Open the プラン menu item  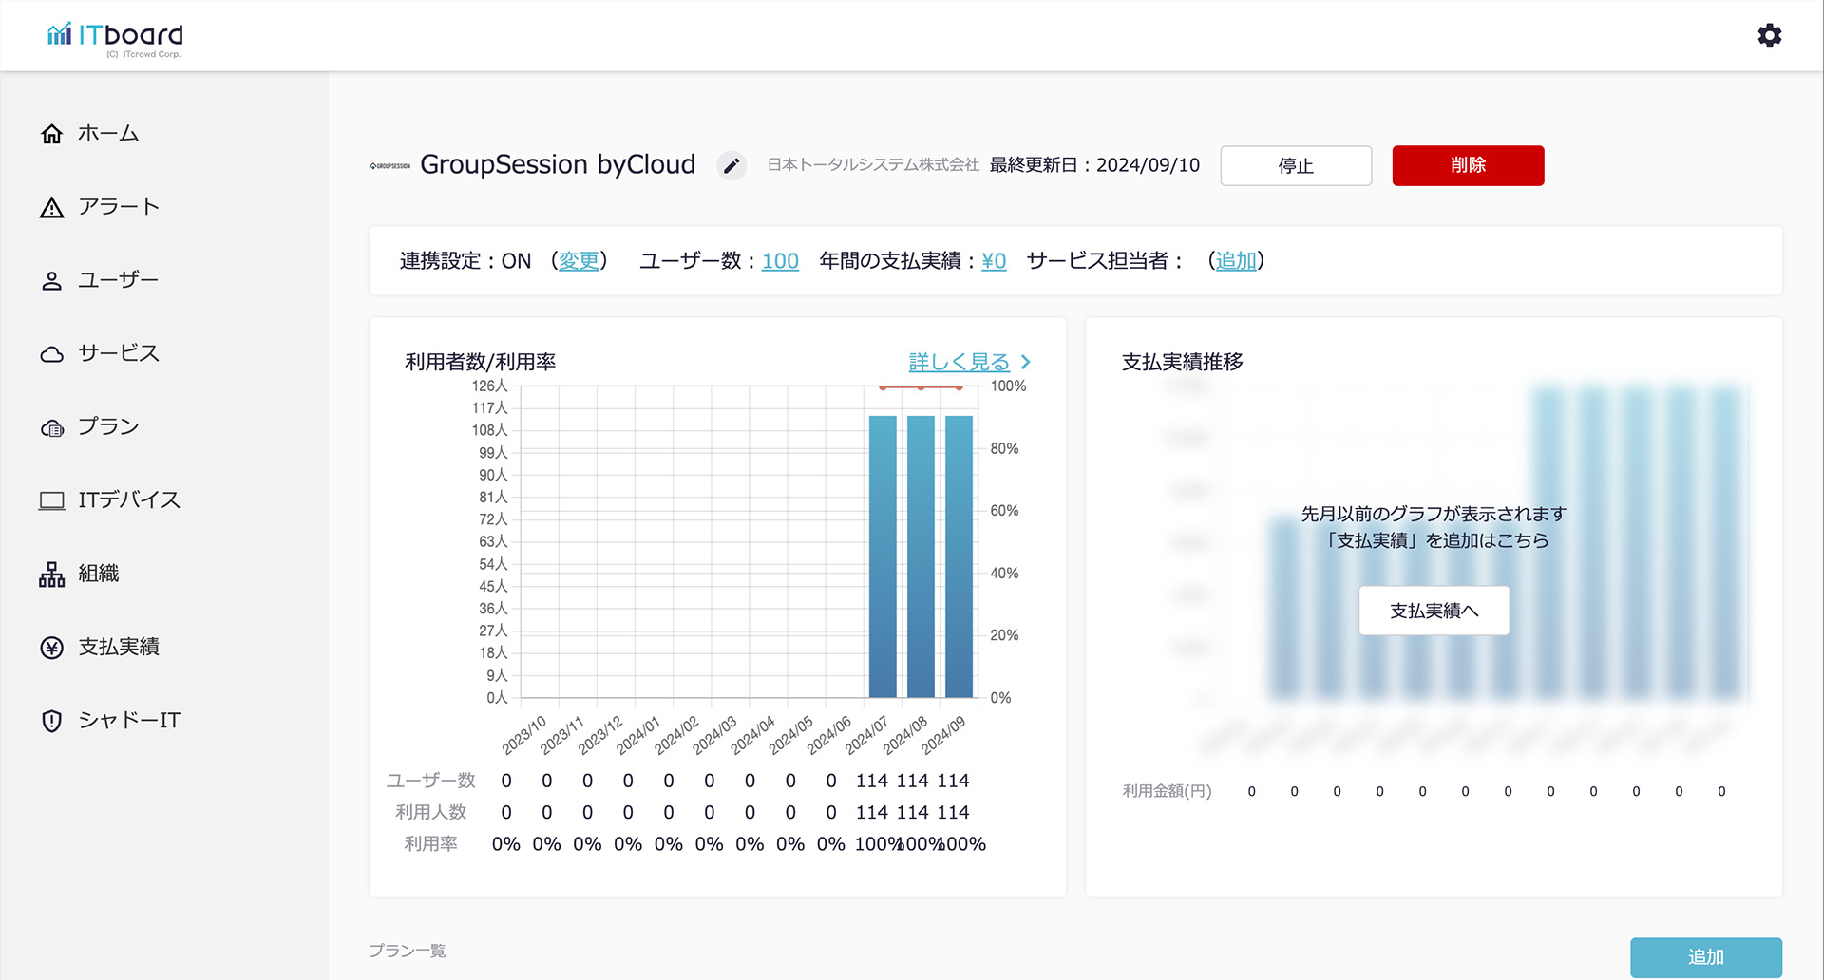pyautogui.click(x=107, y=427)
